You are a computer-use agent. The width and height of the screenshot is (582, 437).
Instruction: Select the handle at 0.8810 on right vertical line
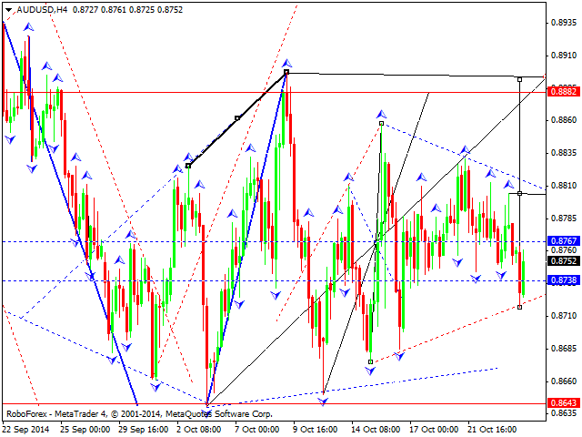coord(519,193)
